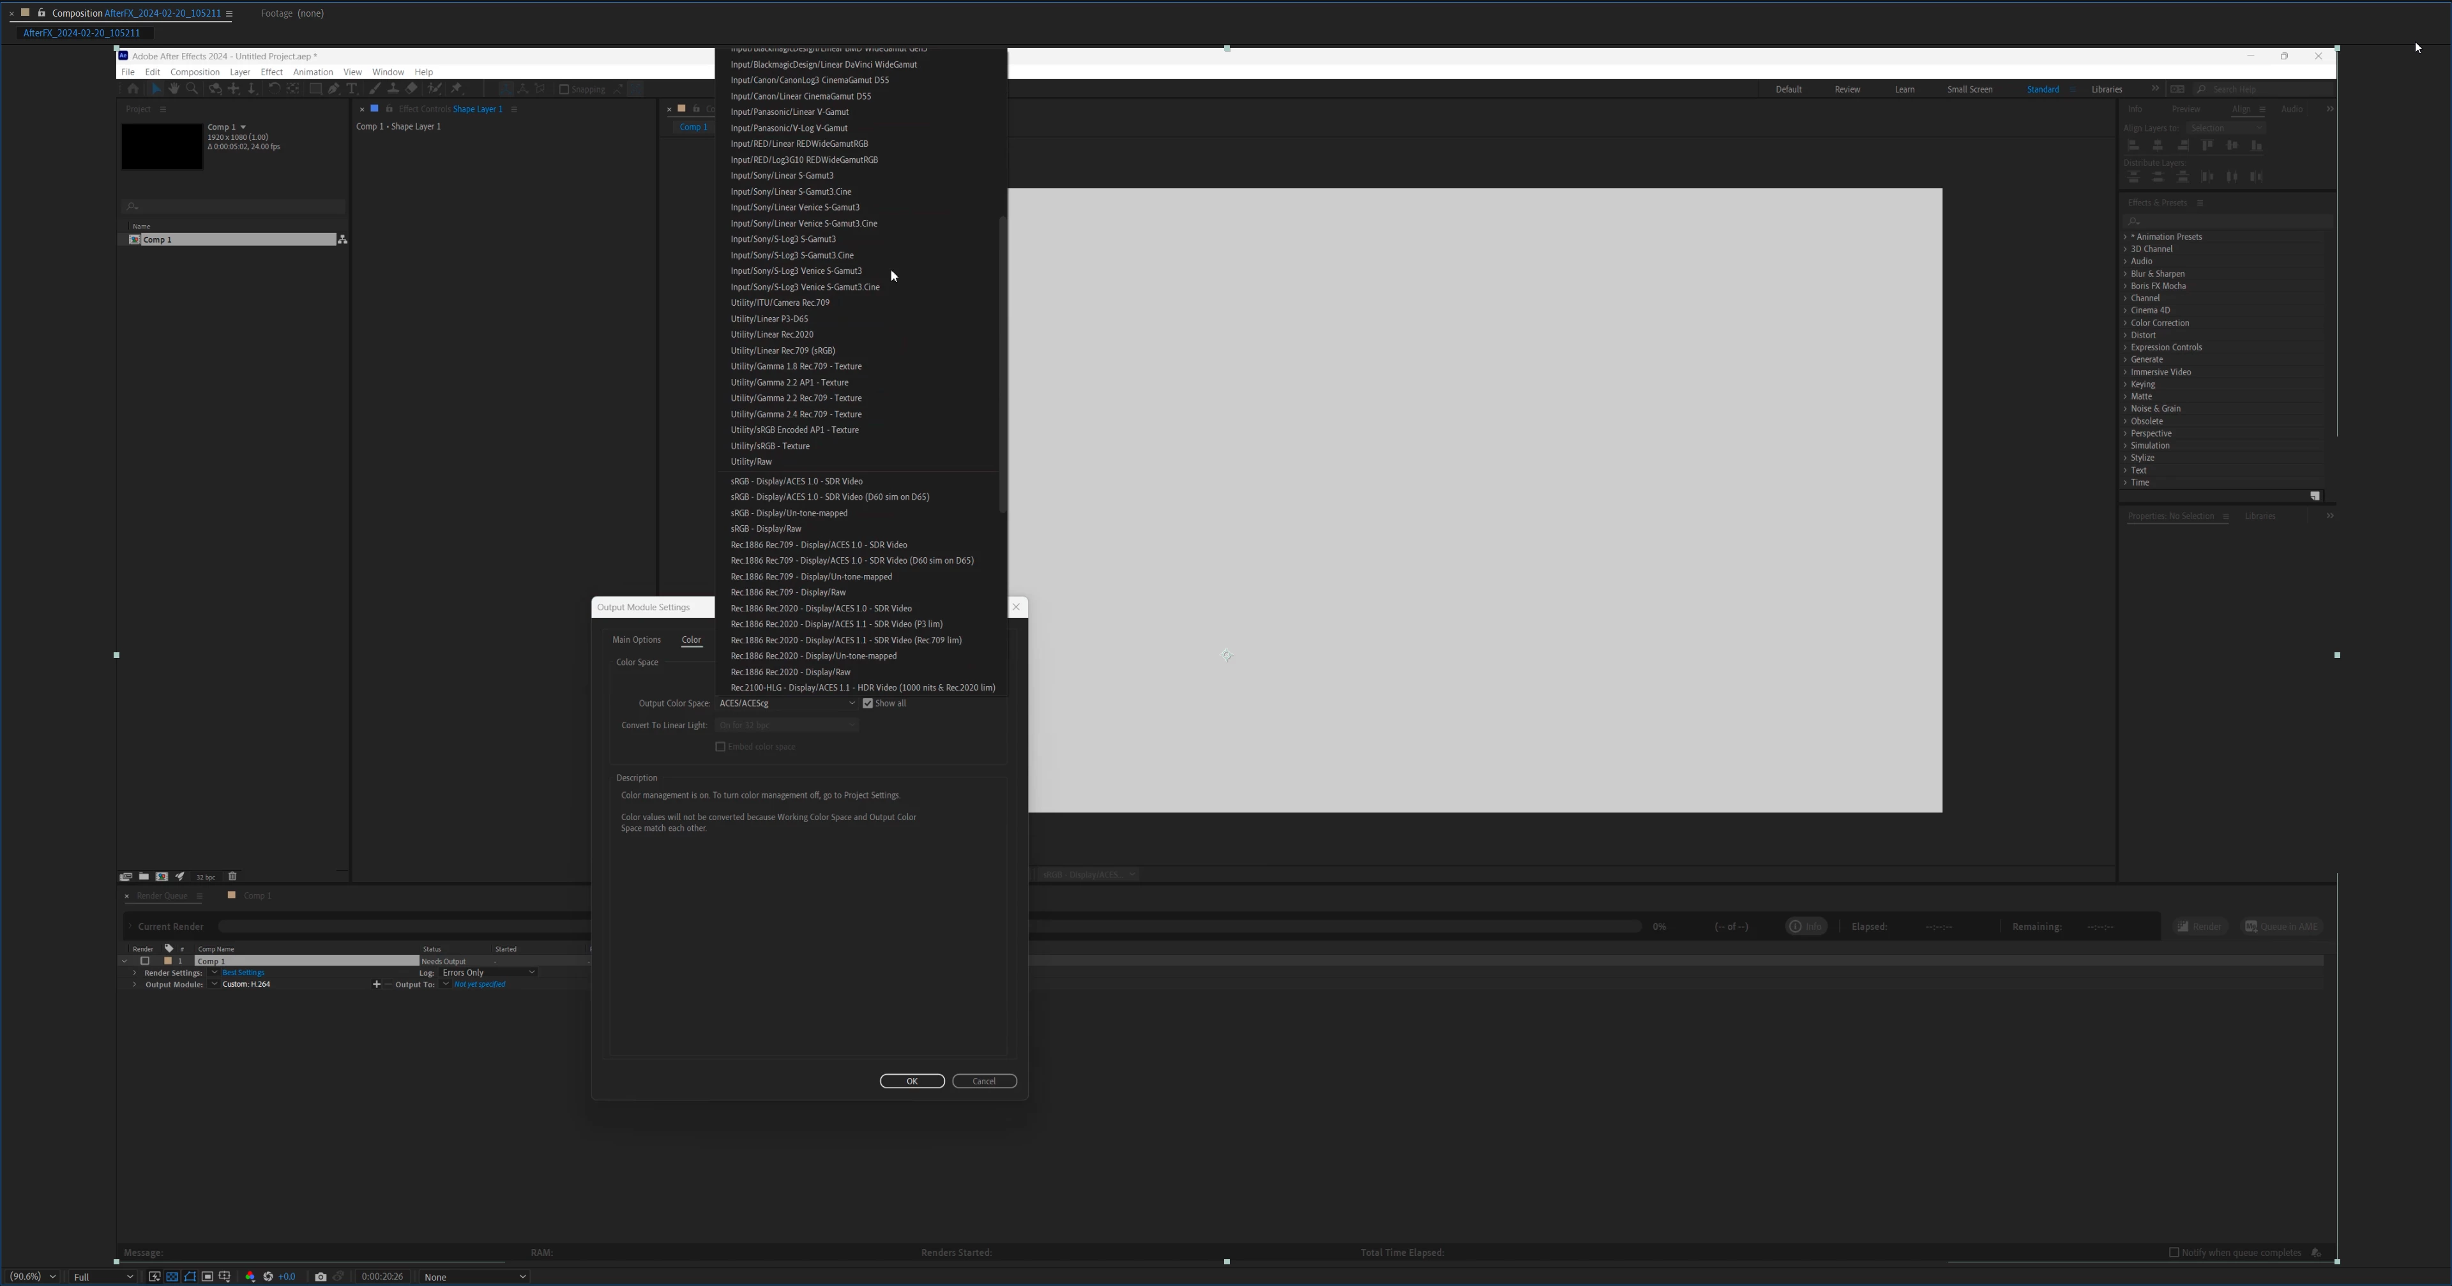This screenshot has height=1286, width=2452.
Task: Take snapshot with camera icon
Action: (321, 1276)
